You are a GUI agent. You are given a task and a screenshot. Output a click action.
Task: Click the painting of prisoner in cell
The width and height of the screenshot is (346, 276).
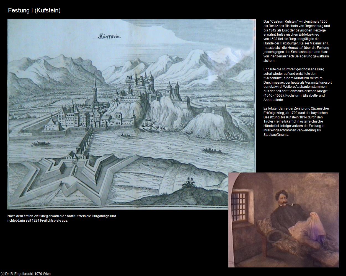tap(283, 220)
